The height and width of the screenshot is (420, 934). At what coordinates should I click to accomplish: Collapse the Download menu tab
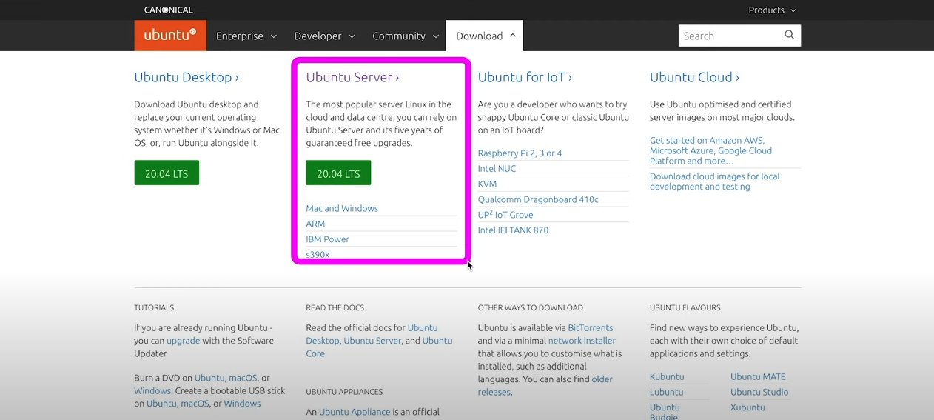click(485, 36)
